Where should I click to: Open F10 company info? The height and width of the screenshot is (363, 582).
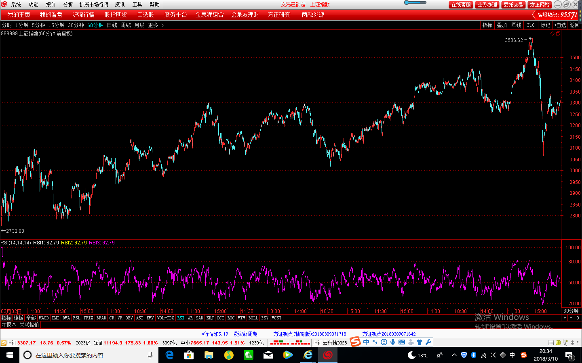click(x=531, y=25)
